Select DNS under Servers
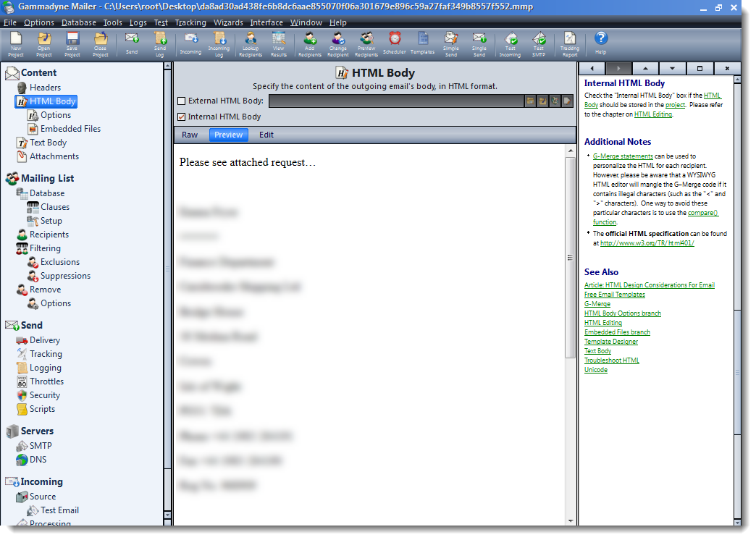This screenshot has width=756, height=540. [38, 460]
